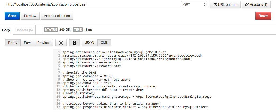
Task: Select Preview in the response format group
Action: (x=43, y=43)
